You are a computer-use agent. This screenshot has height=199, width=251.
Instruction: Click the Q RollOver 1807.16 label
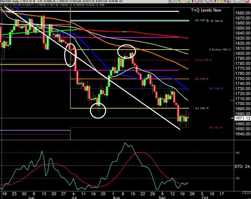click(220, 50)
